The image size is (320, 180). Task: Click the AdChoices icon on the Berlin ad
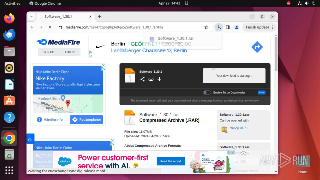tap(91, 52)
